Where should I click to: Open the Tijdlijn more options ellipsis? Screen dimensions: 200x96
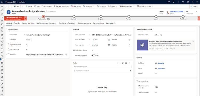(130, 63)
